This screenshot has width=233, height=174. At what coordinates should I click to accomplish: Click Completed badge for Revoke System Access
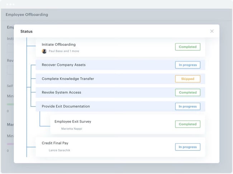[188, 93]
